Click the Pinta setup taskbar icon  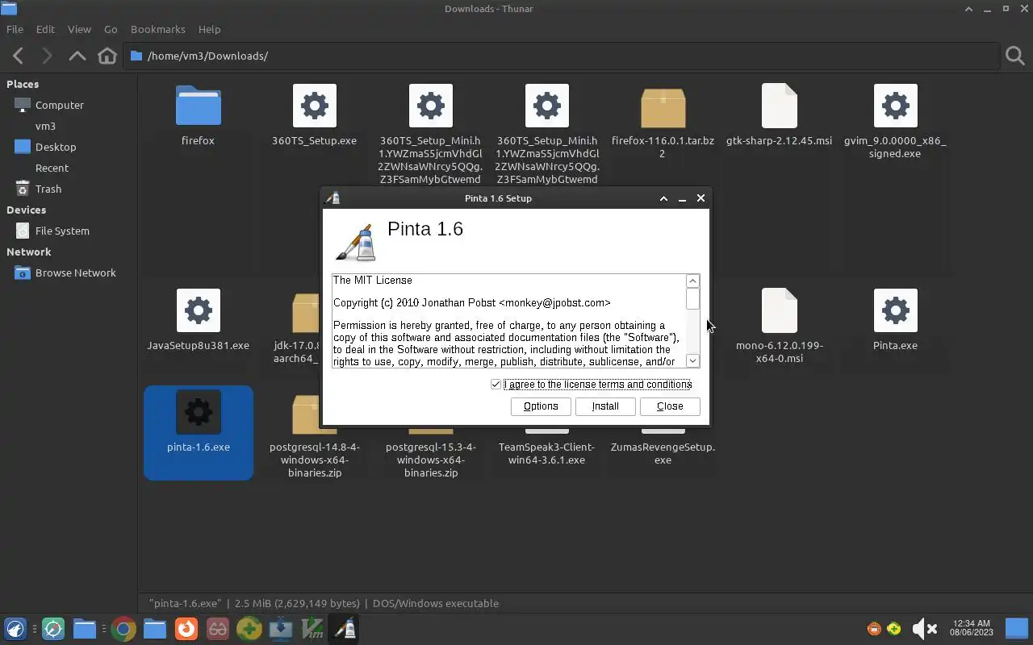tap(345, 629)
